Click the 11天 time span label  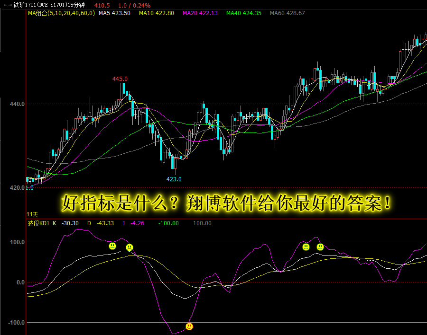coord(32,214)
